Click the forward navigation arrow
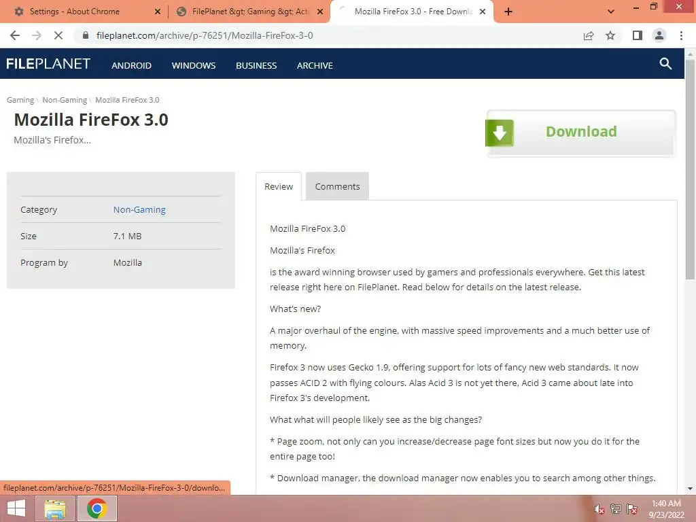Image resolution: width=696 pixels, height=522 pixels. 37,35
